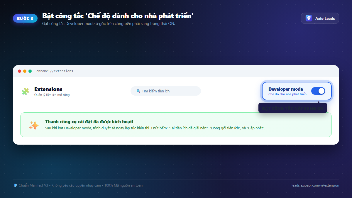Image resolution: width=352 pixels, height=198 pixels.
Task: Toggle the Developer mode switch
Action: 318,91
